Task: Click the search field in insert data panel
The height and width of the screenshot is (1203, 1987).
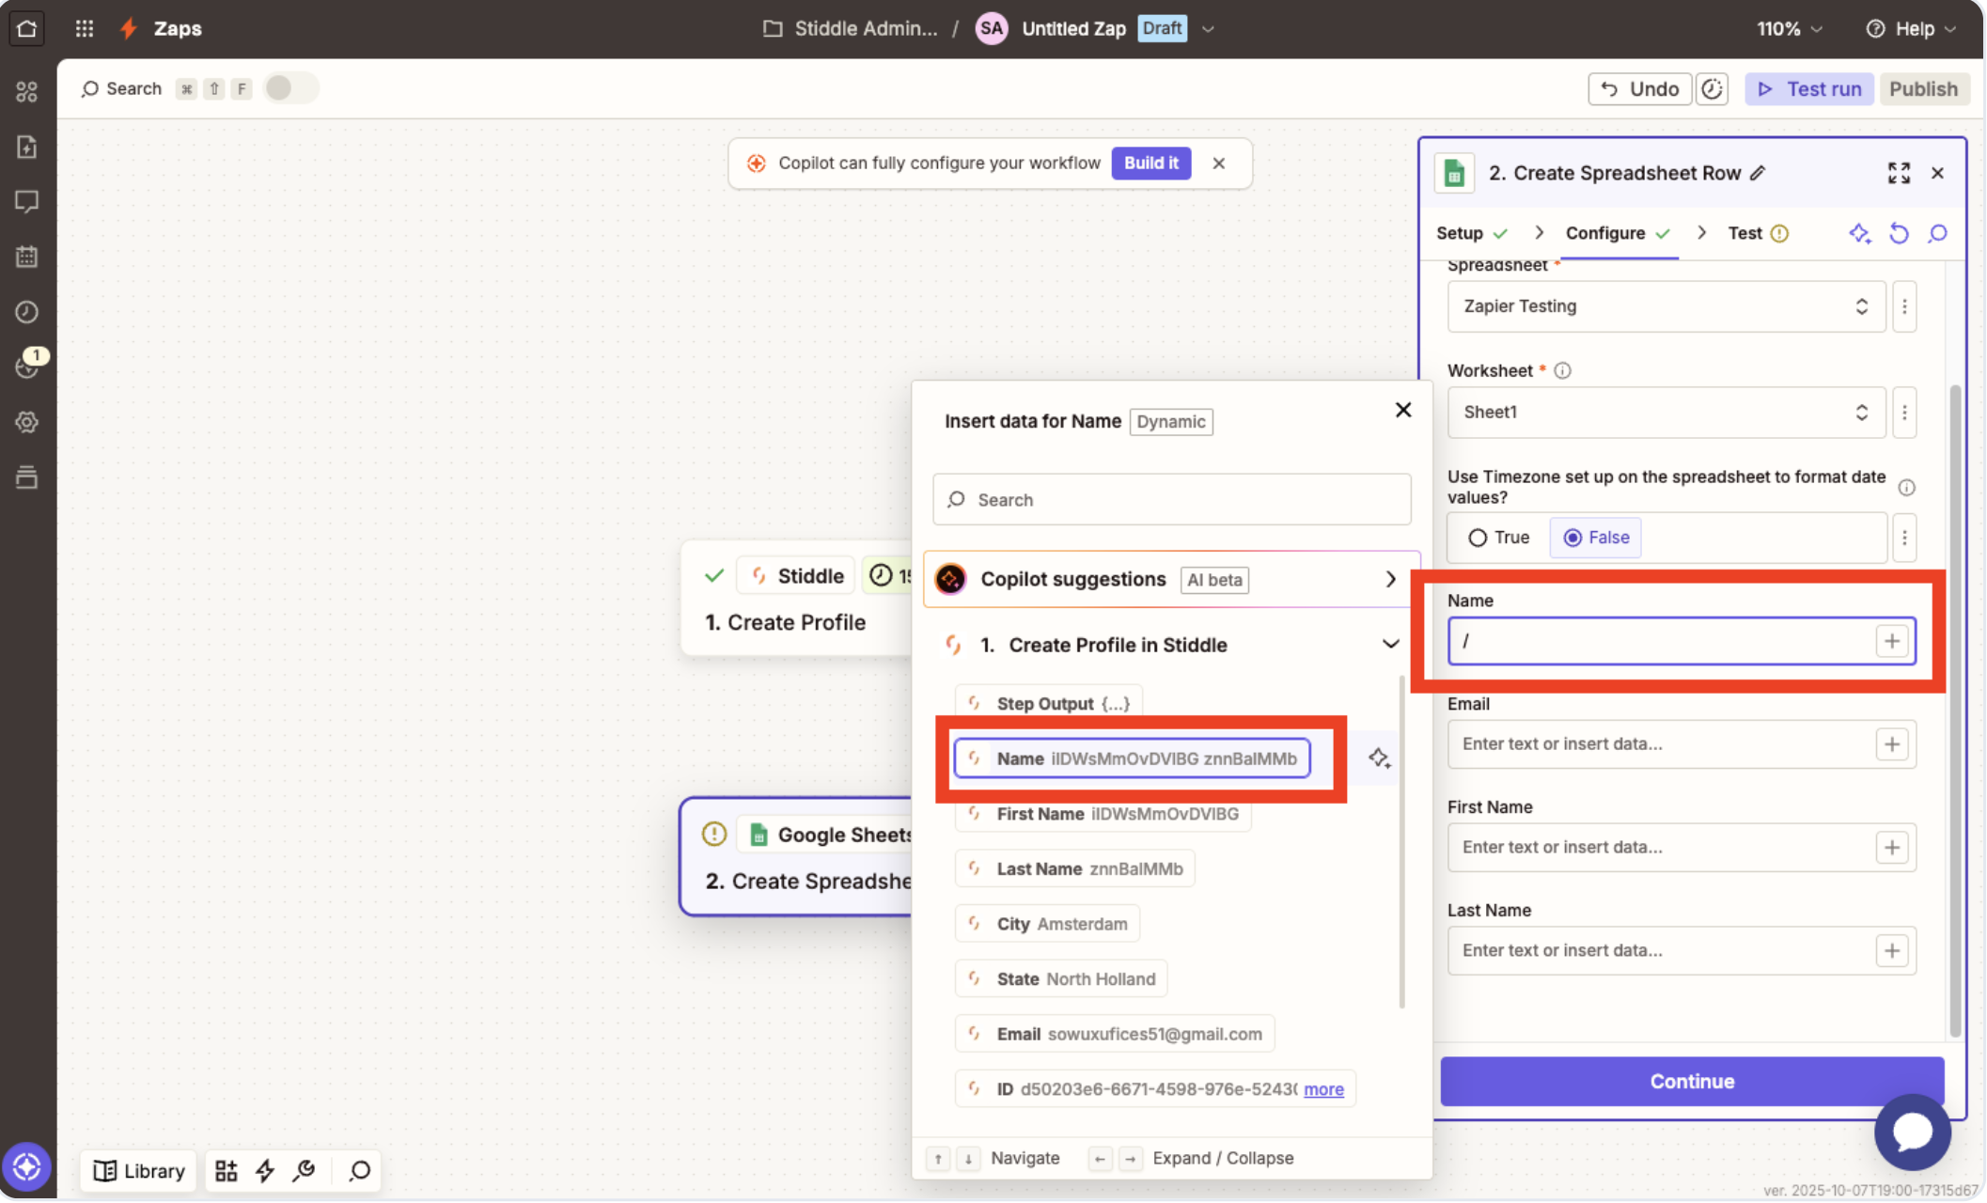Action: 1171,500
